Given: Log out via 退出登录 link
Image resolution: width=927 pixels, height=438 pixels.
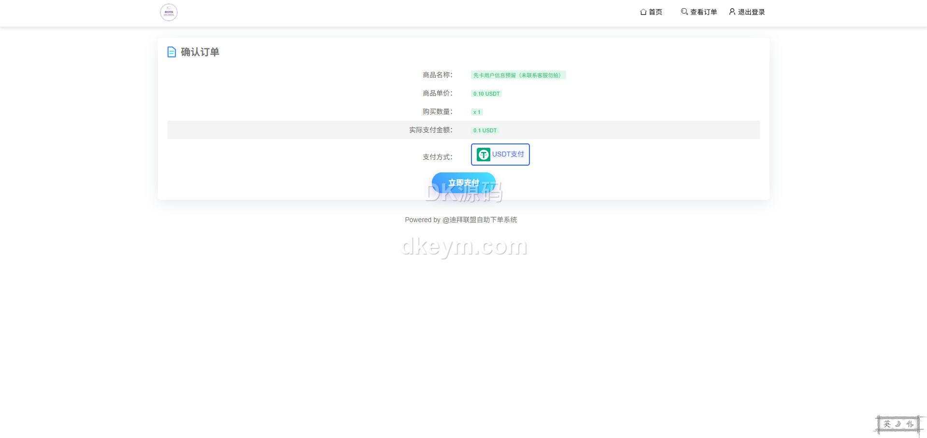Looking at the screenshot, I should coord(751,12).
